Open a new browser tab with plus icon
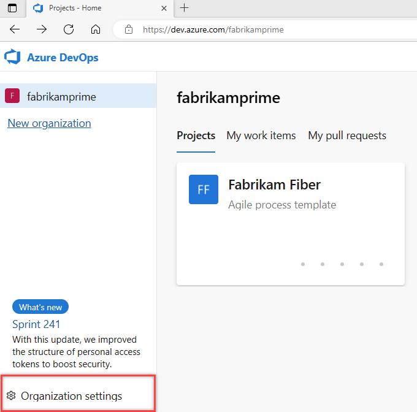Image resolution: width=417 pixels, height=412 pixels. point(184,8)
